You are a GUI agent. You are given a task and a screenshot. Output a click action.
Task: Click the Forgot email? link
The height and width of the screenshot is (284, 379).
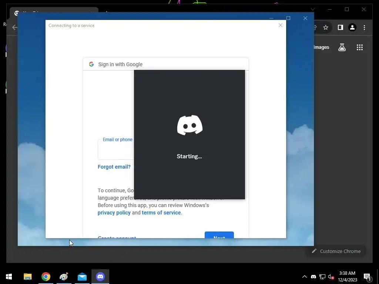coord(114,167)
